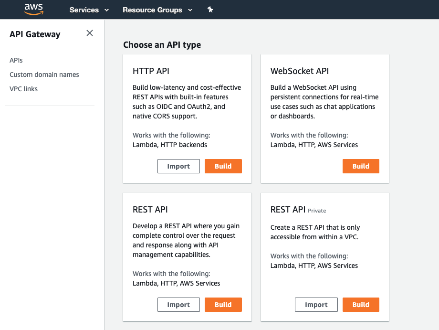Image resolution: width=439 pixels, height=330 pixels.
Task: Close the API Gateway sidebar panel
Action: (x=90, y=33)
